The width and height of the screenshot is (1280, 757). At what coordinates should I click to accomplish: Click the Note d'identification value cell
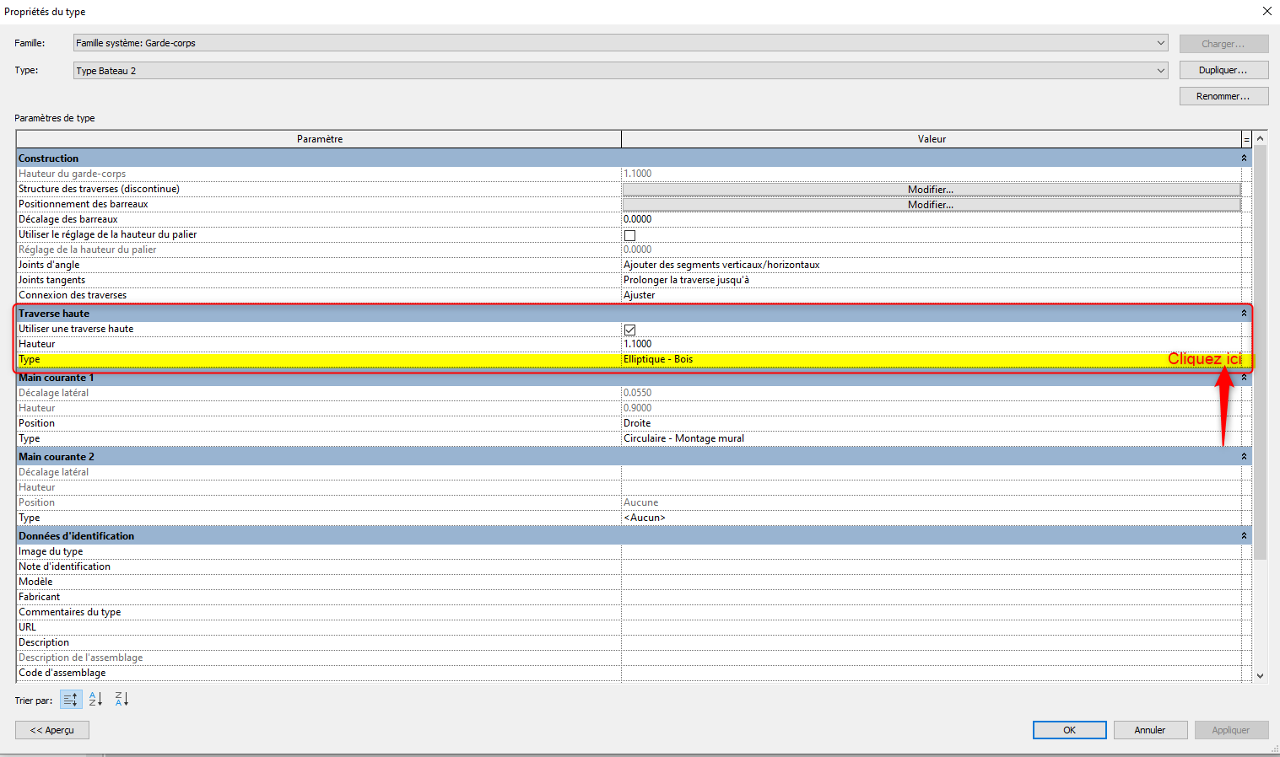point(932,566)
